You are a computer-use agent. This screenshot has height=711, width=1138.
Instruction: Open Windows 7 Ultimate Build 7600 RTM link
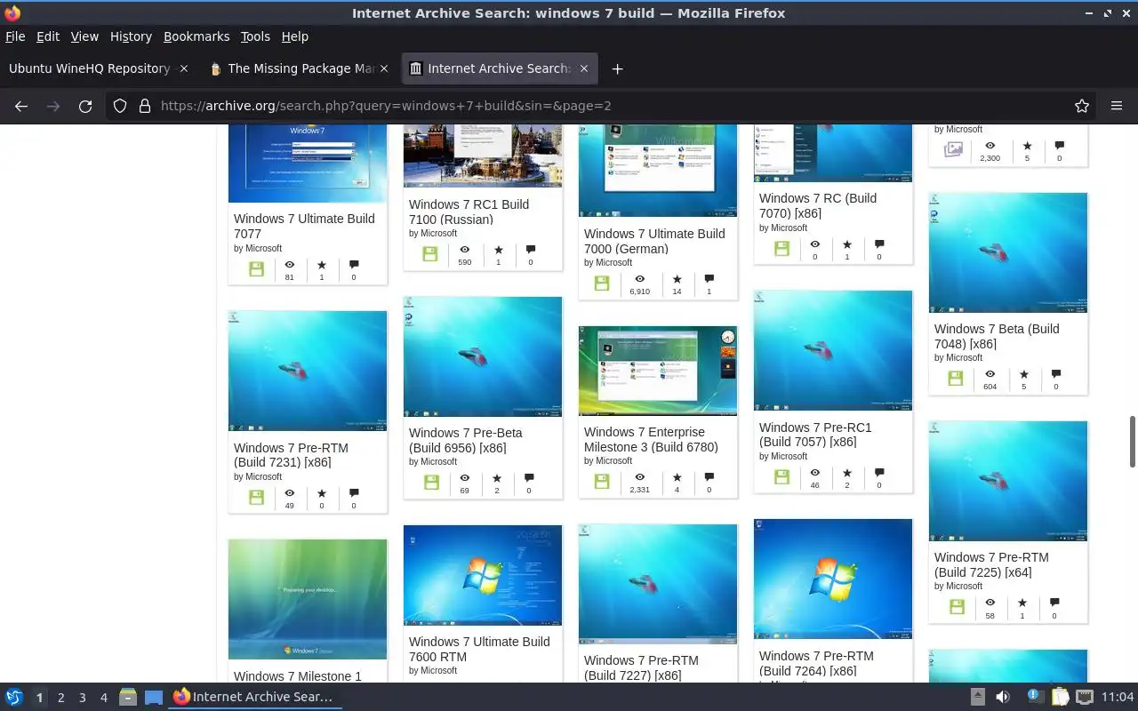(x=479, y=649)
